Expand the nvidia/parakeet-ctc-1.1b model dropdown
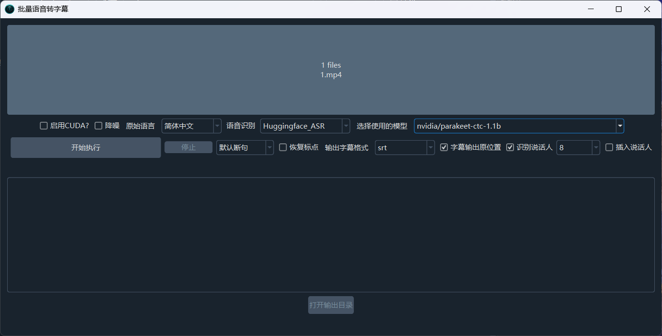Image resolution: width=662 pixels, height=336 pixels. [x=620, y=126]
